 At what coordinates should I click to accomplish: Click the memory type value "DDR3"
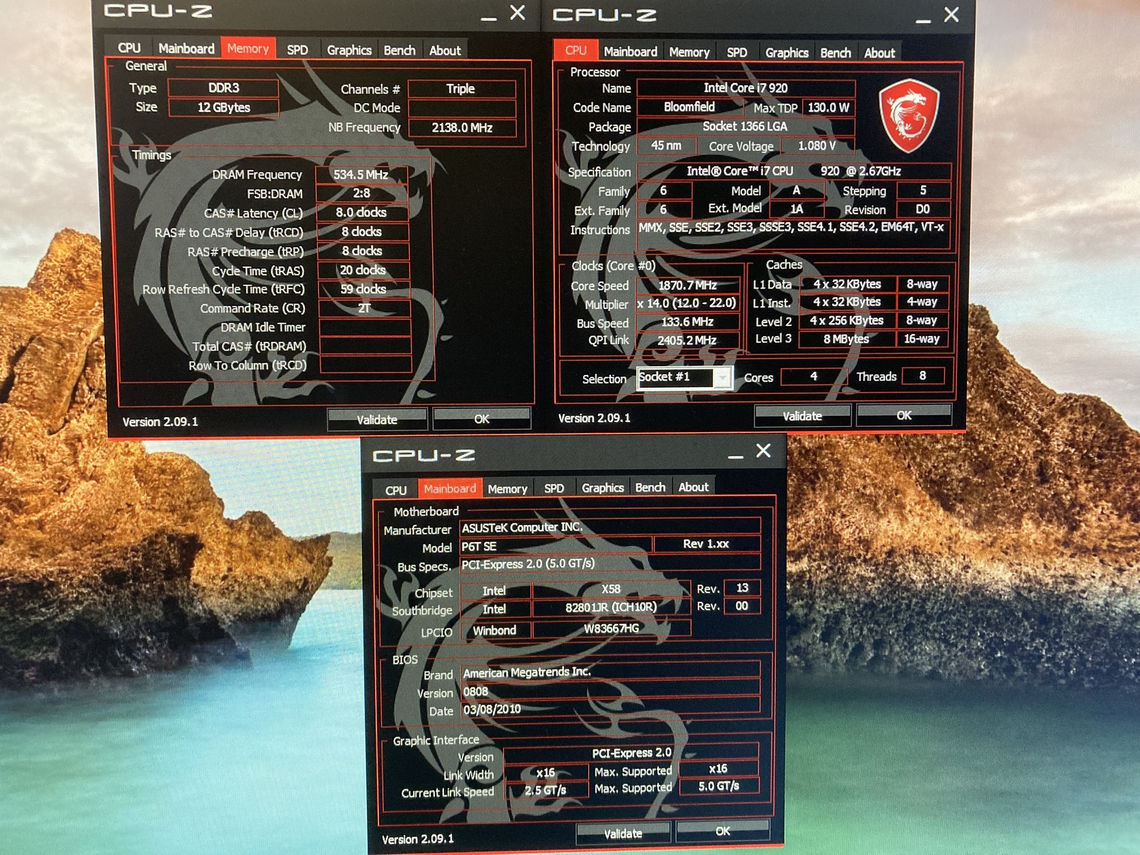click(224, 88)
